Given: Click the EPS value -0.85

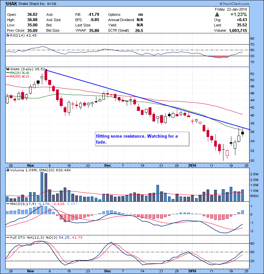Looking at the screenshot, I should tap(94, 20).
